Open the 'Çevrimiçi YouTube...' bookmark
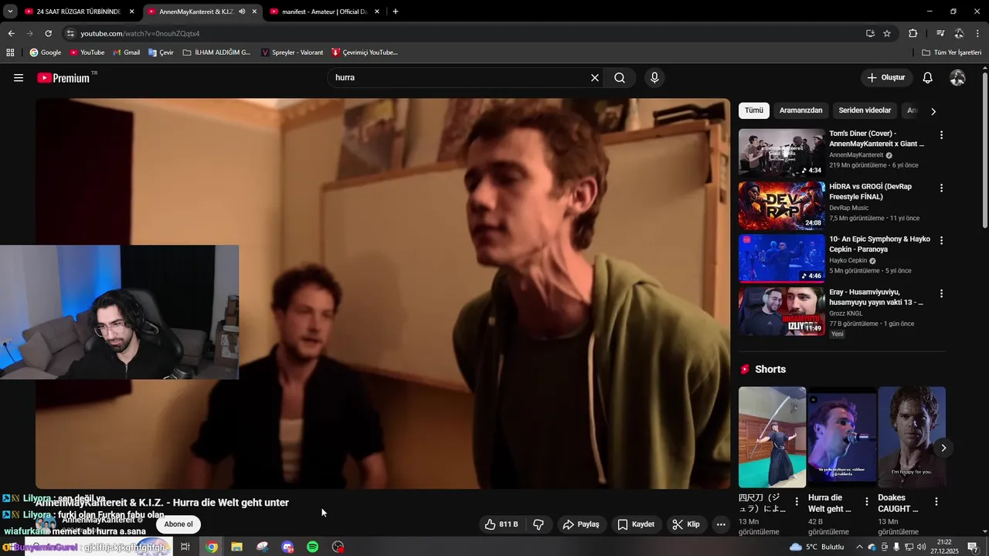Image resolution: width=989 pixels, height=556 pixels. click(365, 53)
